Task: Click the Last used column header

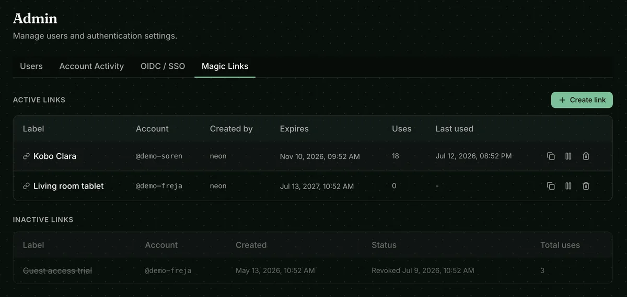Action: (x=455, y=129)
